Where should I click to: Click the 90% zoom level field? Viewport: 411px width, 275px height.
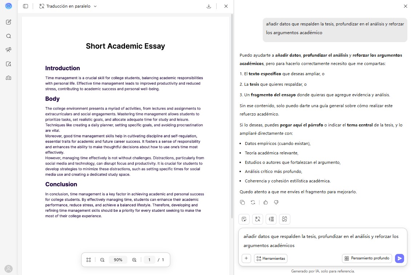[118, 260]
